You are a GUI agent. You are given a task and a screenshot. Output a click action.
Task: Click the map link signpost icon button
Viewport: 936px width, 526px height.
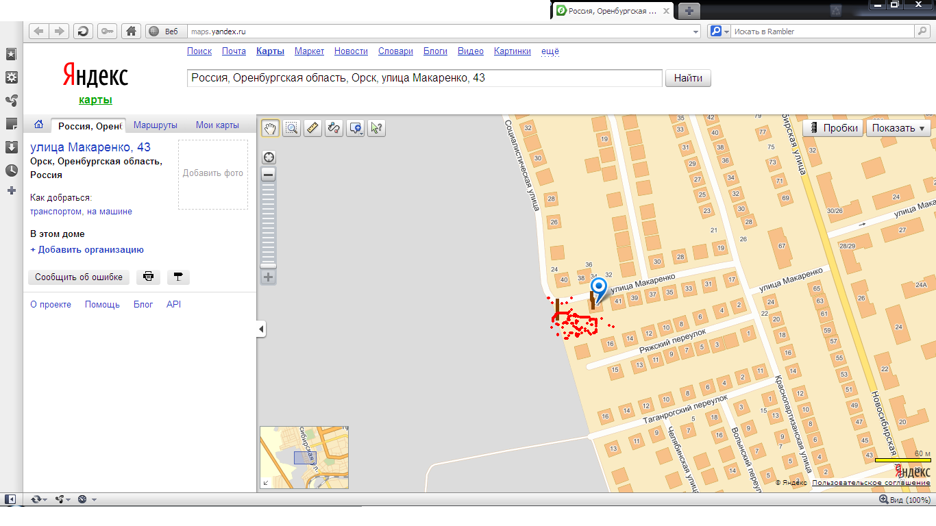tap(178, 277)
